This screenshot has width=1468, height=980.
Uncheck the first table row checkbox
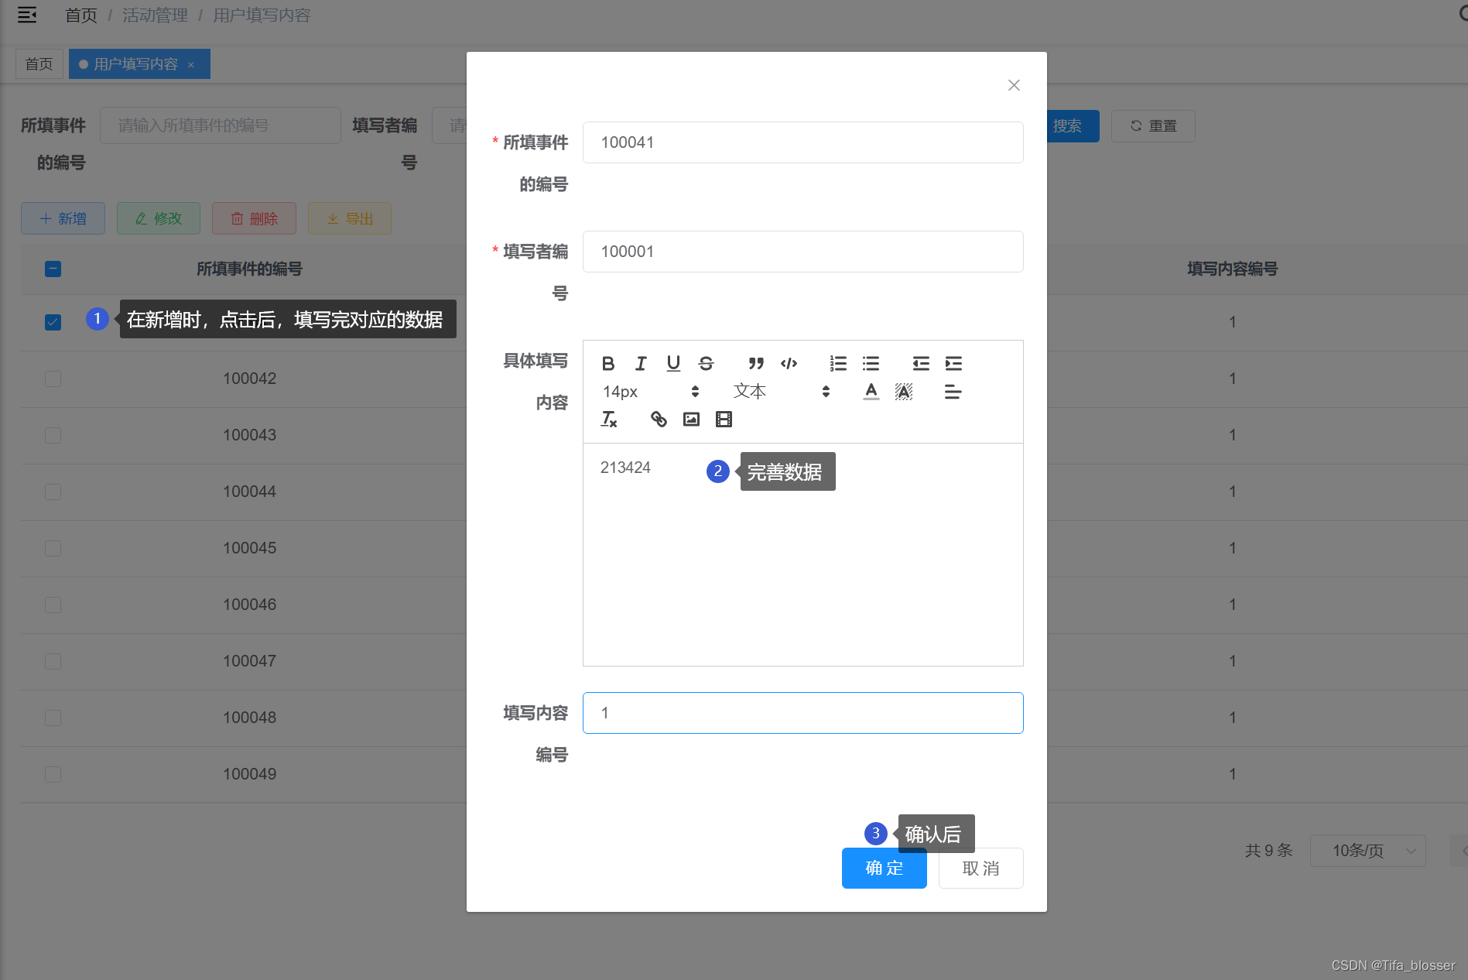point(53,322)
